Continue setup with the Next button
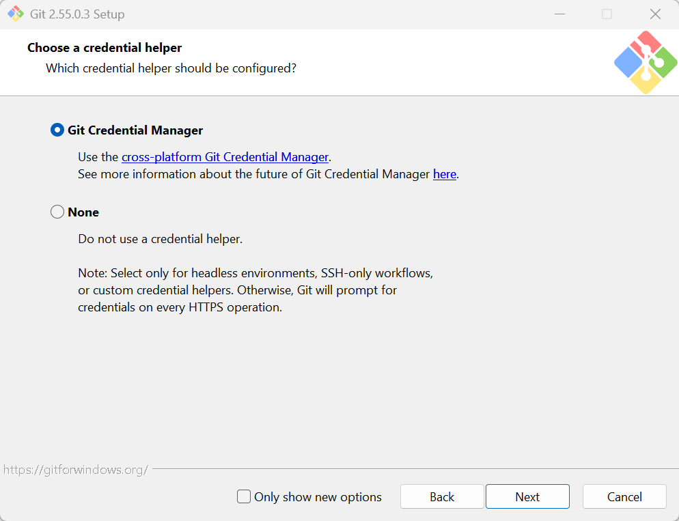Screen dimensions: 679x521 [x=527, y=496]
